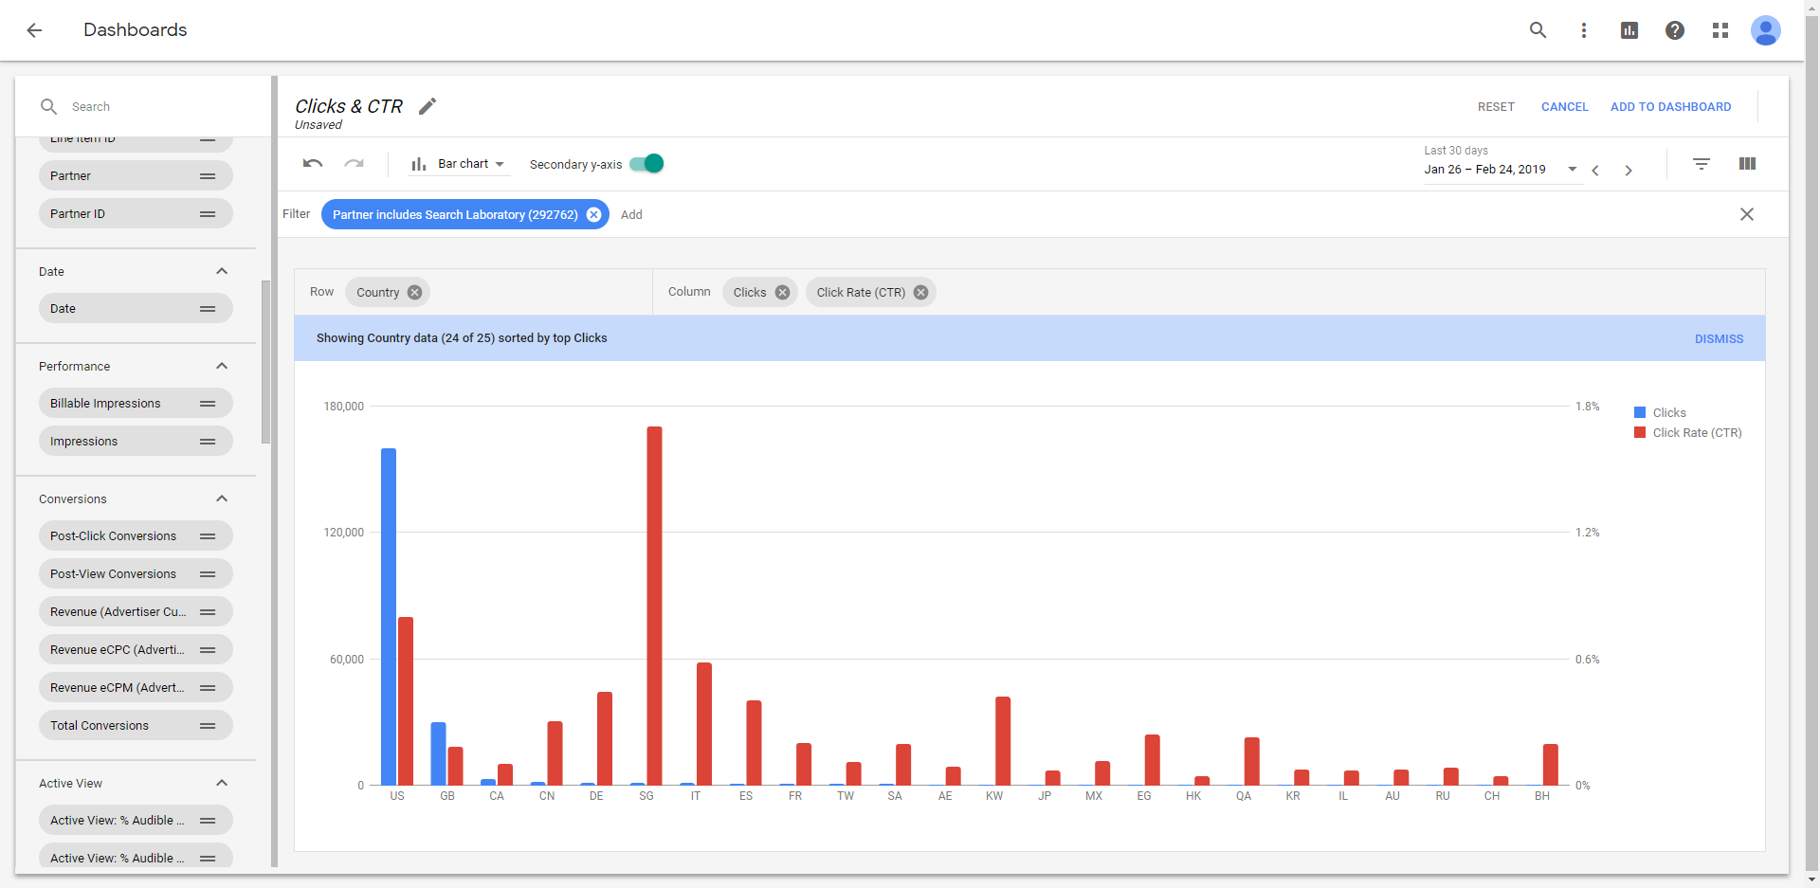Click the red SG click rate bar
This screenshot has height=888, width=1820.
654,606
